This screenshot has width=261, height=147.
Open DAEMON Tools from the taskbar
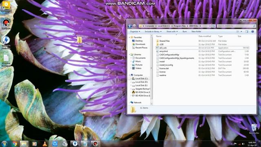(75, 144)
